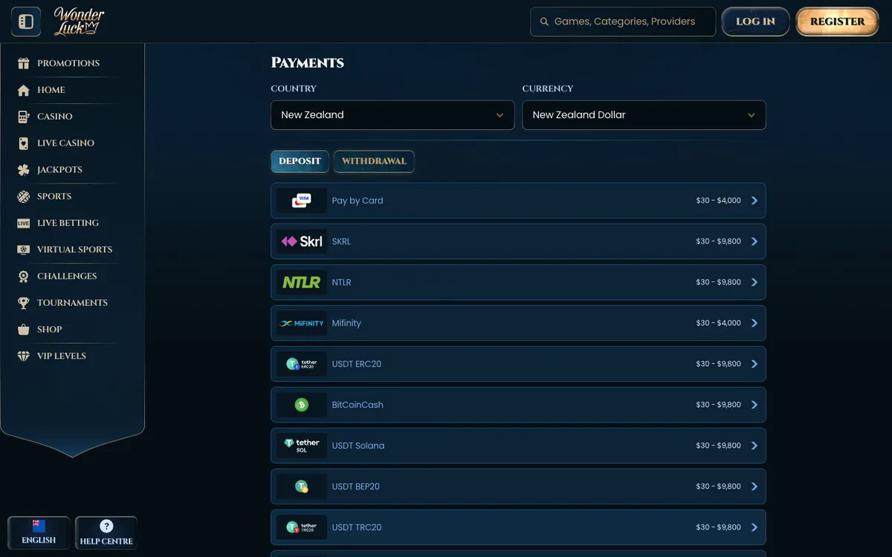Click the "Payments" page heading
The height and width of the screenshot is (557, 892).
pyautogui.click(x=308, y=63)
